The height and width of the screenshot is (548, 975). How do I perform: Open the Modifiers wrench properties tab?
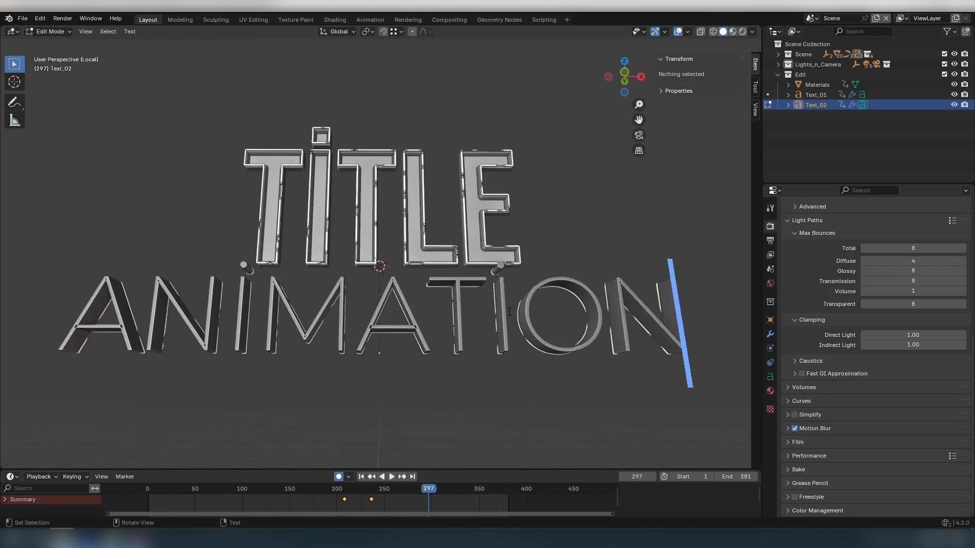(770, 334)
